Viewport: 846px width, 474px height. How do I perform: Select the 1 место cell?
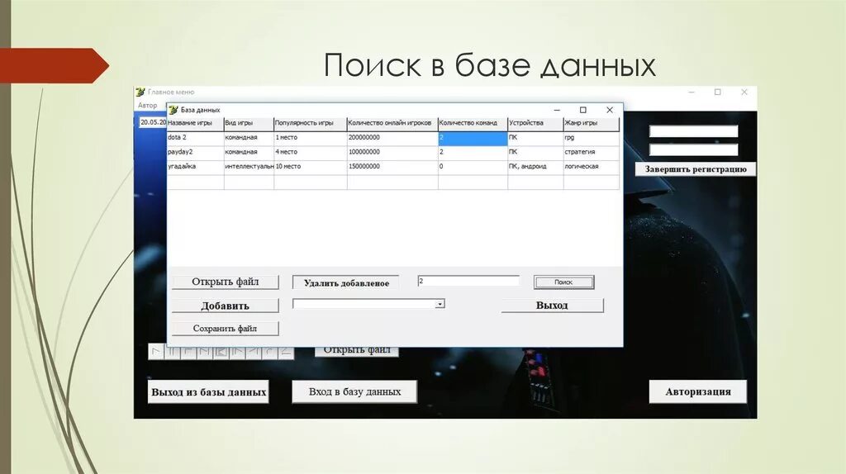coord(311,138)
